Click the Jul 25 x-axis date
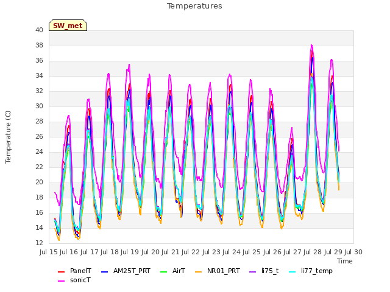 (x=252, y=252)
